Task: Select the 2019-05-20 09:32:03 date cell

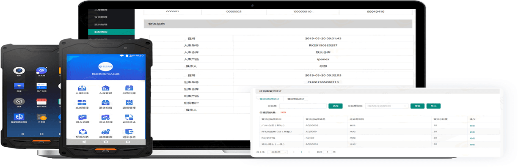Action: 323,75
